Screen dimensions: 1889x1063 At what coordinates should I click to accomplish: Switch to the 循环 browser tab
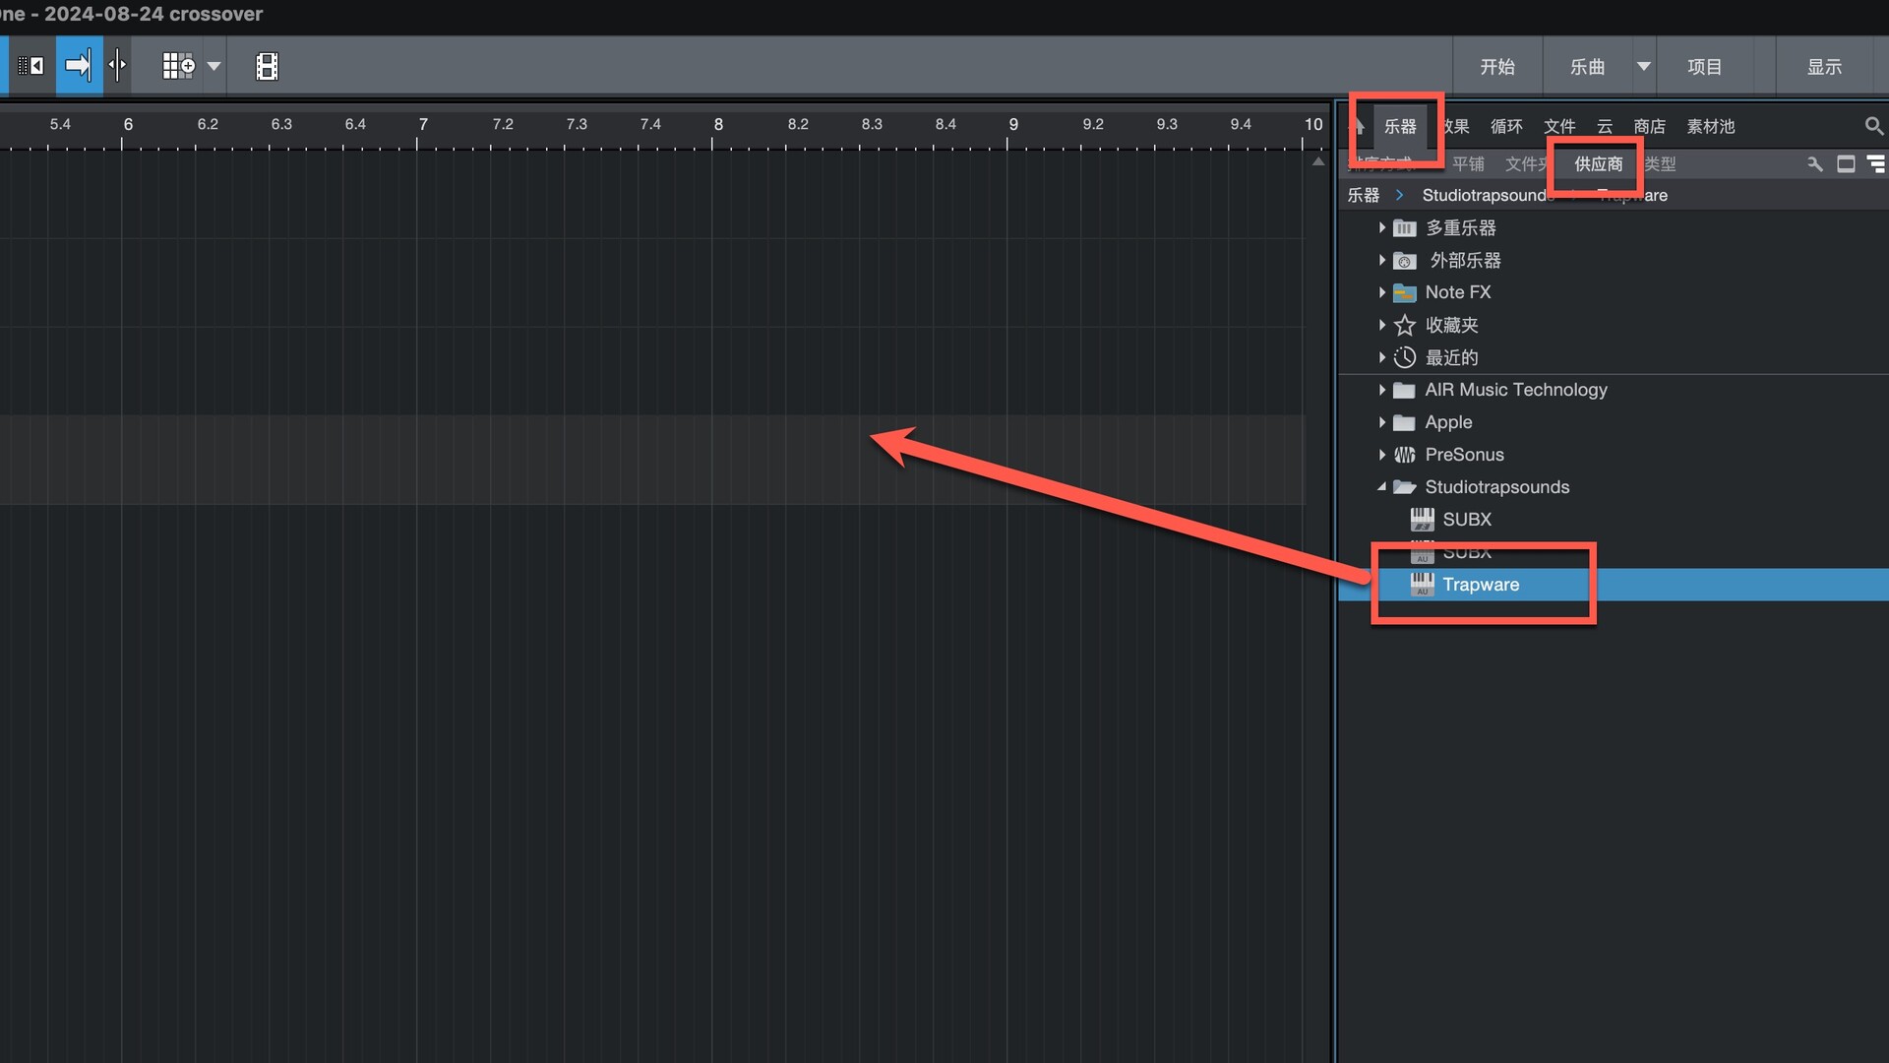pos(1505,126)
